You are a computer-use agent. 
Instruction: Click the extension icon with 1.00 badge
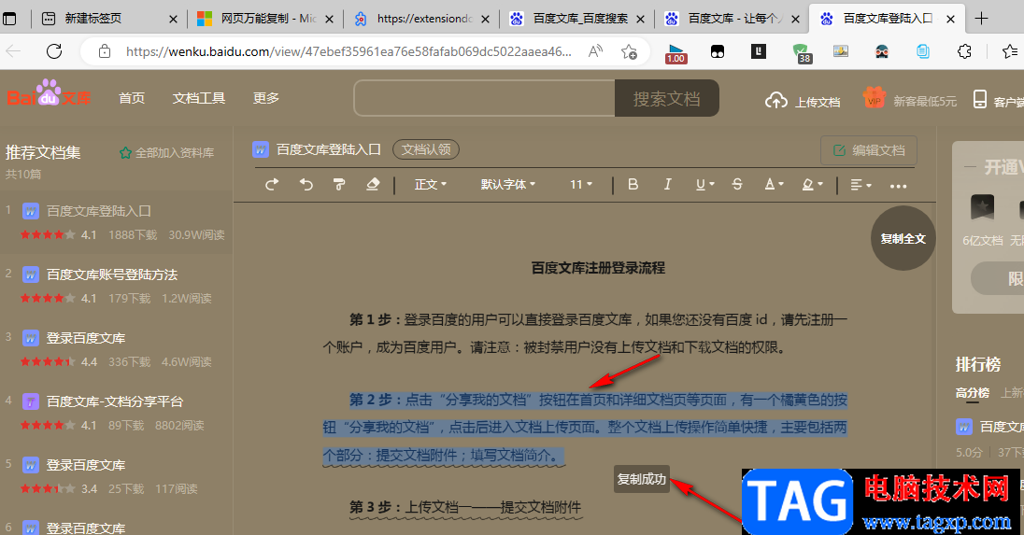click(x=676, y=53)
